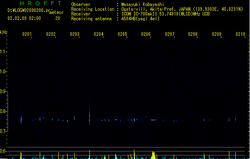Click the Receiving Location label
This screenshot has width=250, height=159.
point(93,9)
